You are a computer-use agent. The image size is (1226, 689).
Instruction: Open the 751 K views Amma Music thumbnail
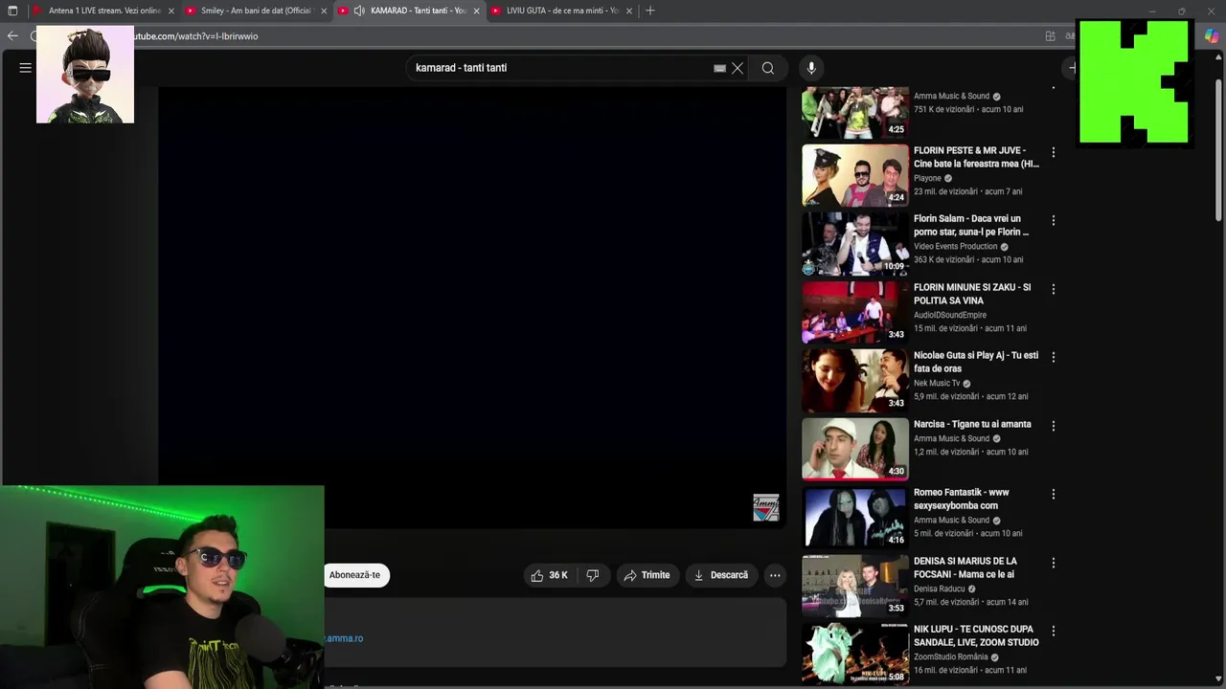click(x=855, y=112)
